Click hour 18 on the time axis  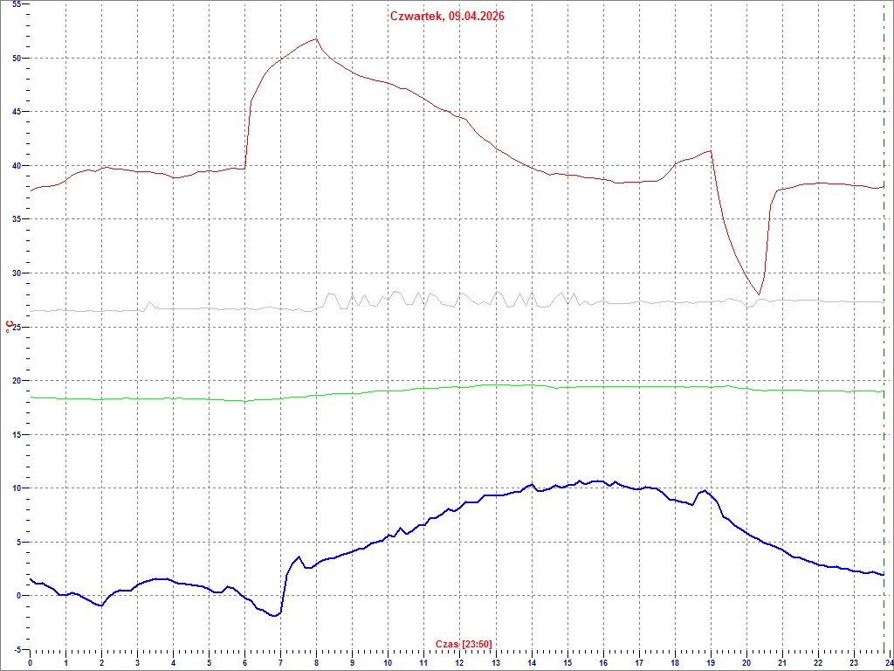coord(674,663)
